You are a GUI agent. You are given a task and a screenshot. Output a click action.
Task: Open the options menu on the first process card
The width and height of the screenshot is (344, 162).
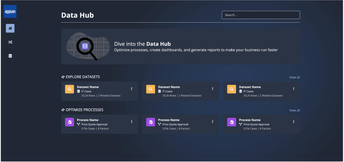pos(132,122)
